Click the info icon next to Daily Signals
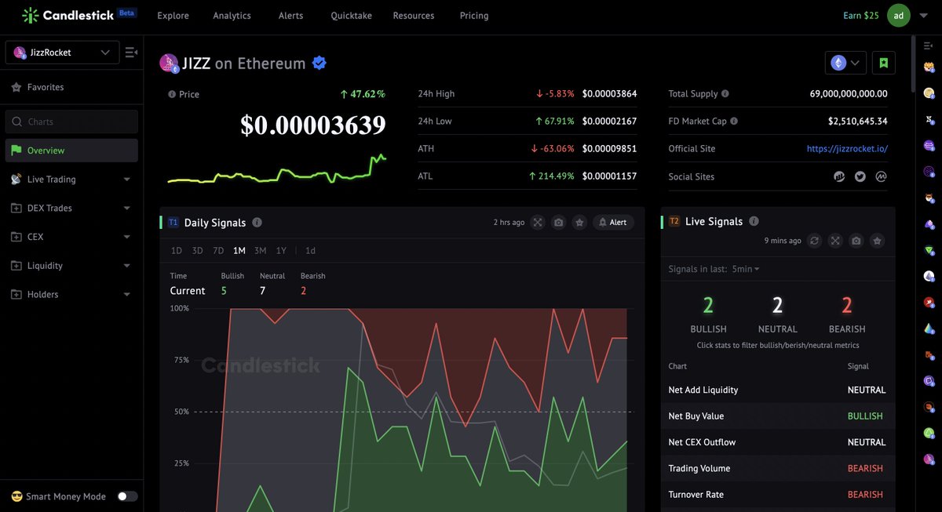 pyautogui.click(x=257, y=223)
